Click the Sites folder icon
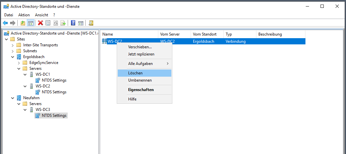 coord(12,39)
